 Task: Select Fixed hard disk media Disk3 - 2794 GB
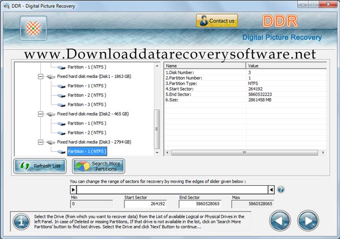[94, 142]
